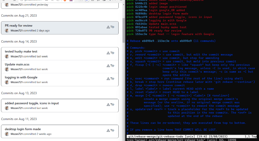Click the 'r, reword <commit>' help line
The width and height of the screenshot is (259, 141).
[x=180, y=55]
